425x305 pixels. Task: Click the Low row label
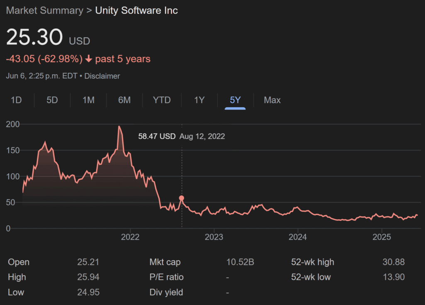(16, 292)
